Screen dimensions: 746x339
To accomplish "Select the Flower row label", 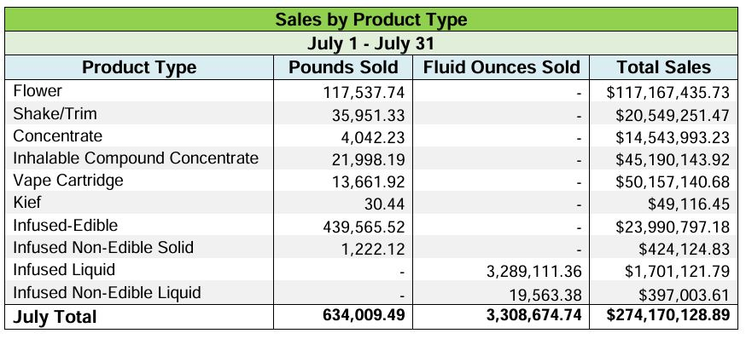I will point(38,90).
